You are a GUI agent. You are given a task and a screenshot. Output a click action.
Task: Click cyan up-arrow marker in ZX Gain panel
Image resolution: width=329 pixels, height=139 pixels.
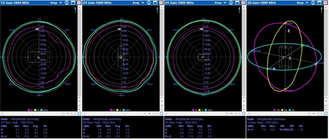[x=157, y=10]
